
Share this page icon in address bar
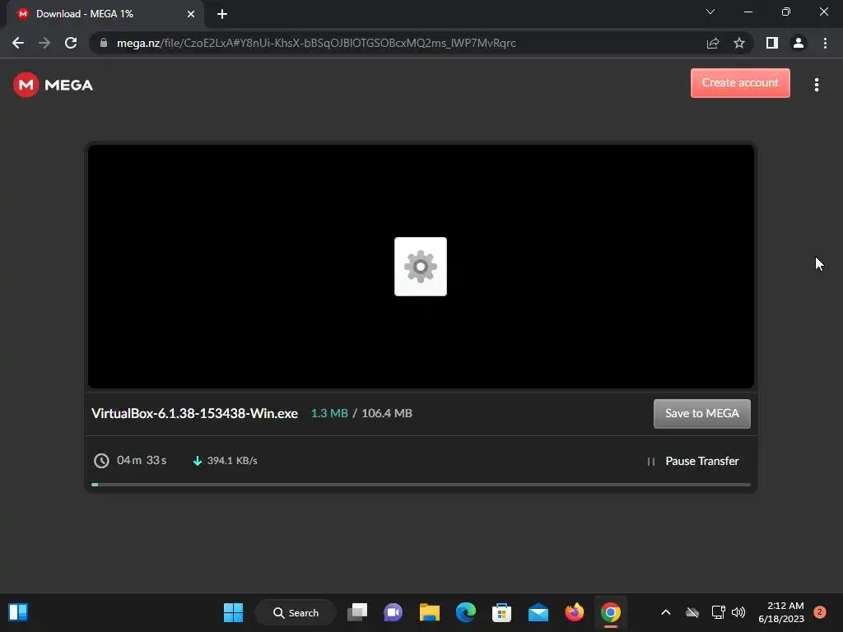pyautogui.click(x=712, y=43)
